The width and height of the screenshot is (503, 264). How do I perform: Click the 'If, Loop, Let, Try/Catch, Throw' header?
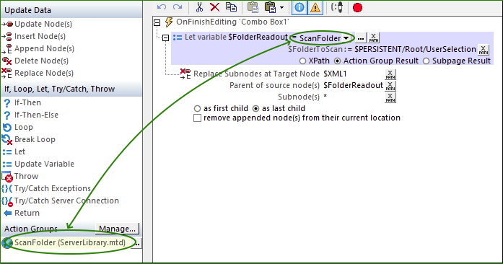[71, 89]
